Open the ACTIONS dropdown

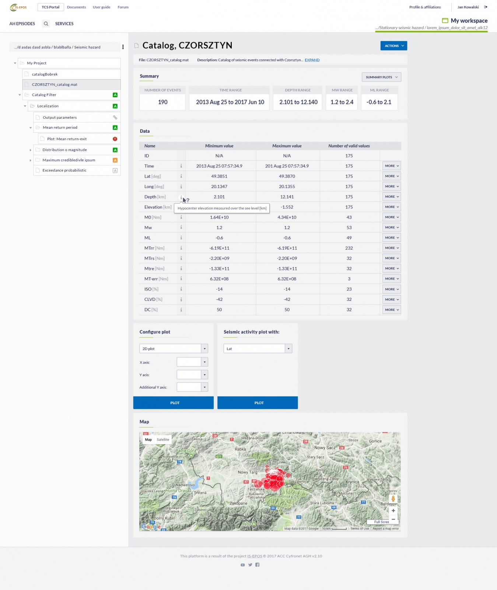point(393,46)
